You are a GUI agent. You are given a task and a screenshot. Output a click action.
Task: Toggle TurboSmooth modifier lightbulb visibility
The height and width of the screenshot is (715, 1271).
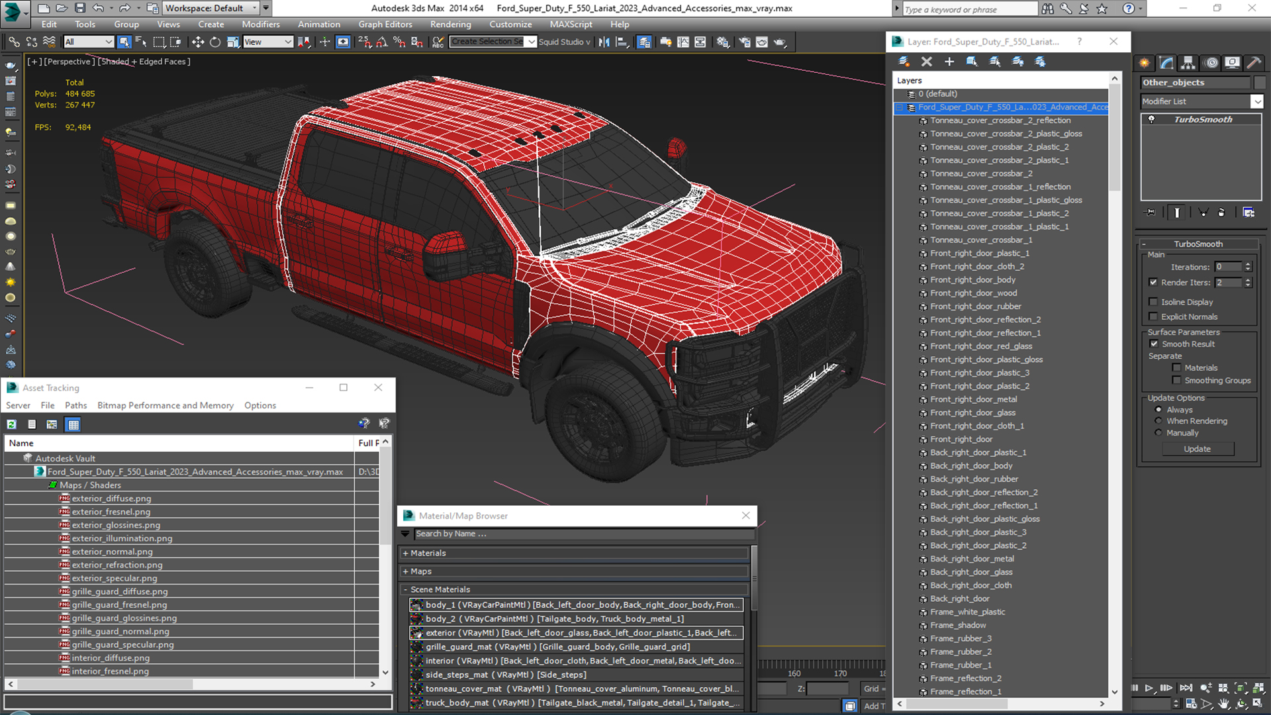tap(1152, 119)
